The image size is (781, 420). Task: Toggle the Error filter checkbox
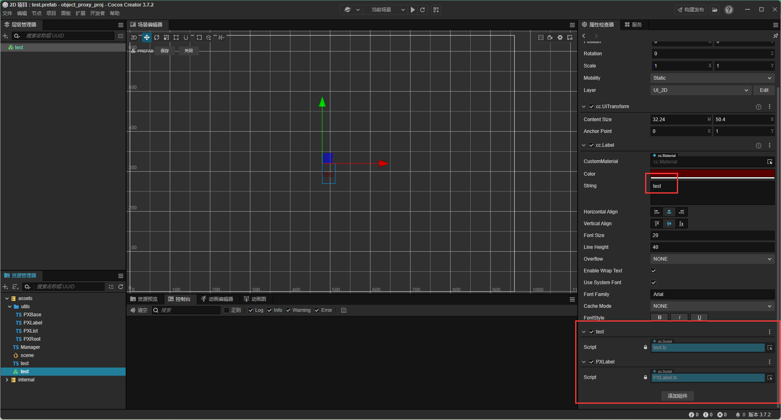click(317, 310)
